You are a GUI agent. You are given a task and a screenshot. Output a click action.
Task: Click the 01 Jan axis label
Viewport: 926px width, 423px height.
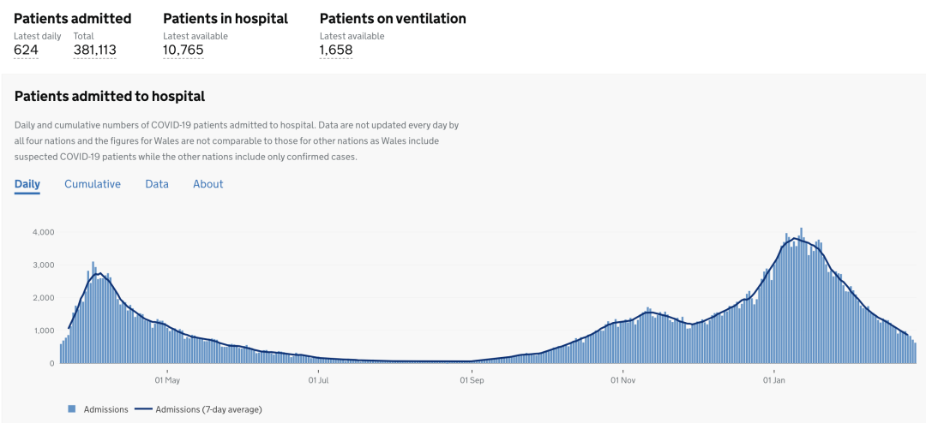pyautogui.click(x=773, y=379)
